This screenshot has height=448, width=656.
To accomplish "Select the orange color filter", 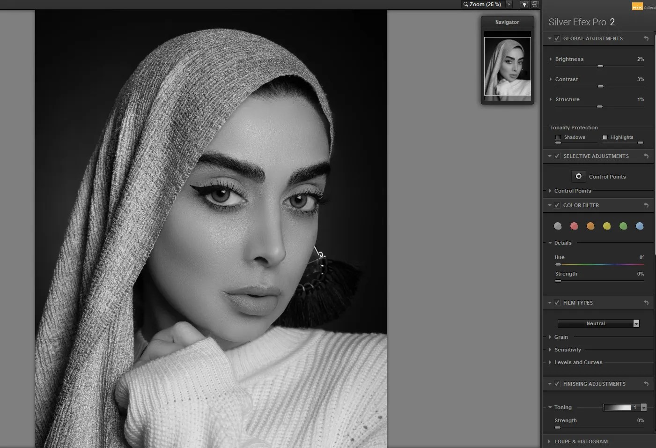I will click(590, 226).
